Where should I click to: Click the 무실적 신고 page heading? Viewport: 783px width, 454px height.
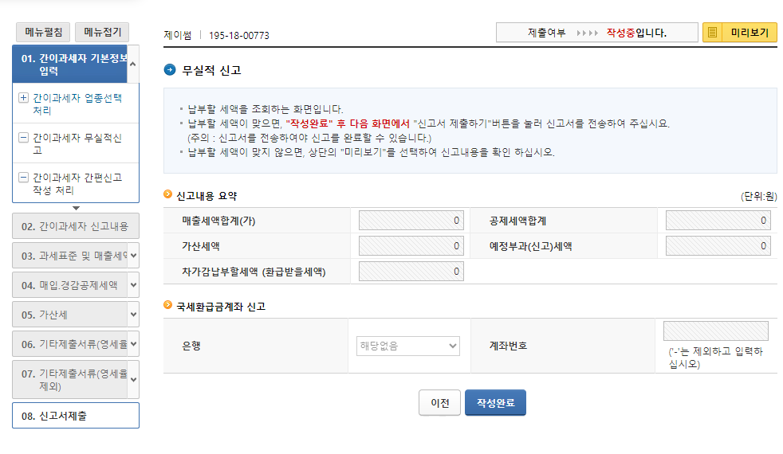(x=212, y=70)
